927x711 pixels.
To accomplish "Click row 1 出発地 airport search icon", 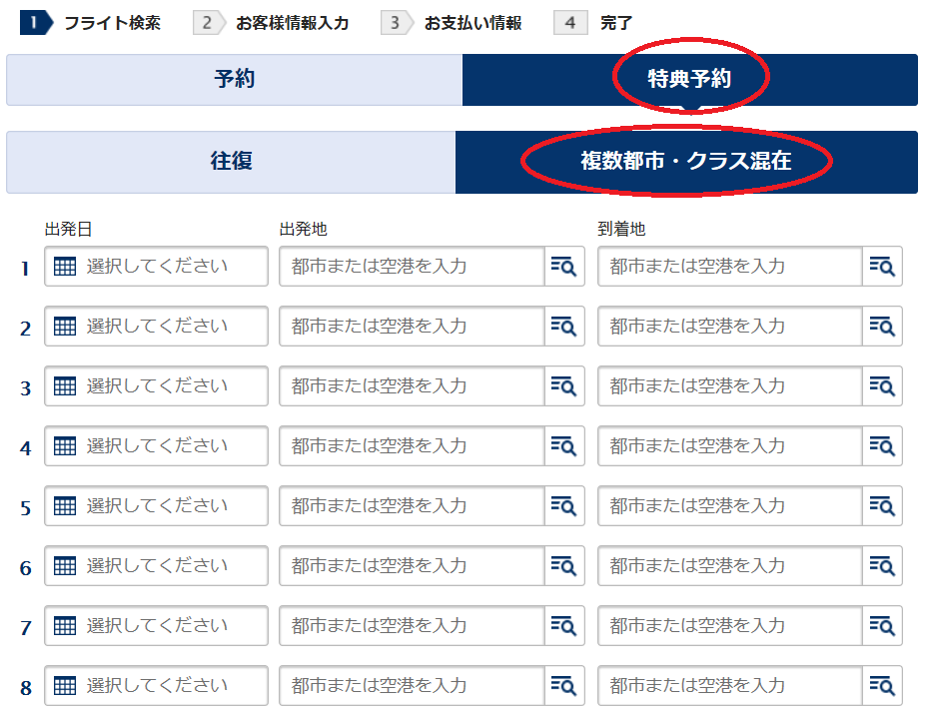I will click(564, 267).
